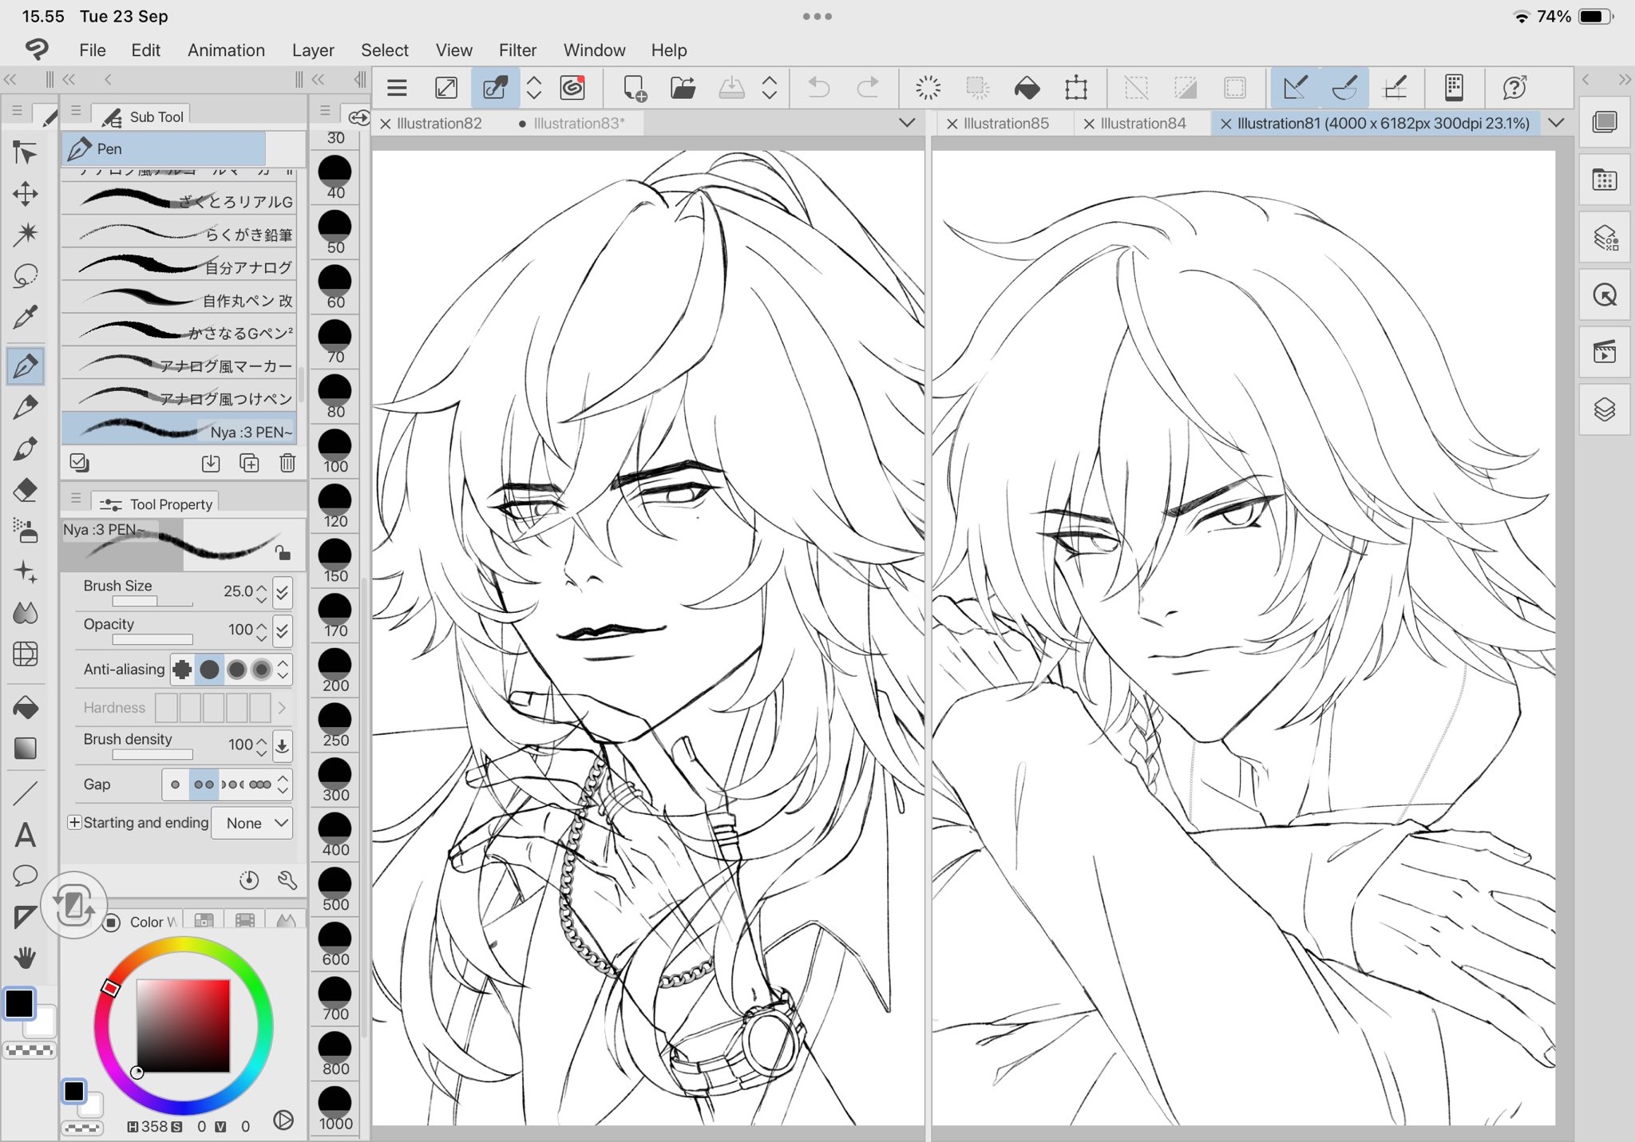
Task: Undo the last action in the toolbar
Action: point(818,88)
